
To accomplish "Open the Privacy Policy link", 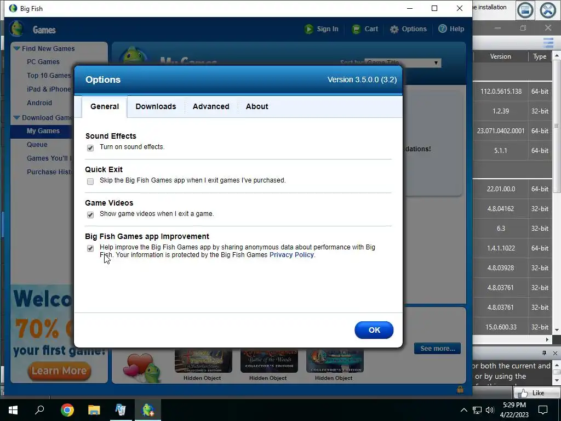I will point(291,255).
